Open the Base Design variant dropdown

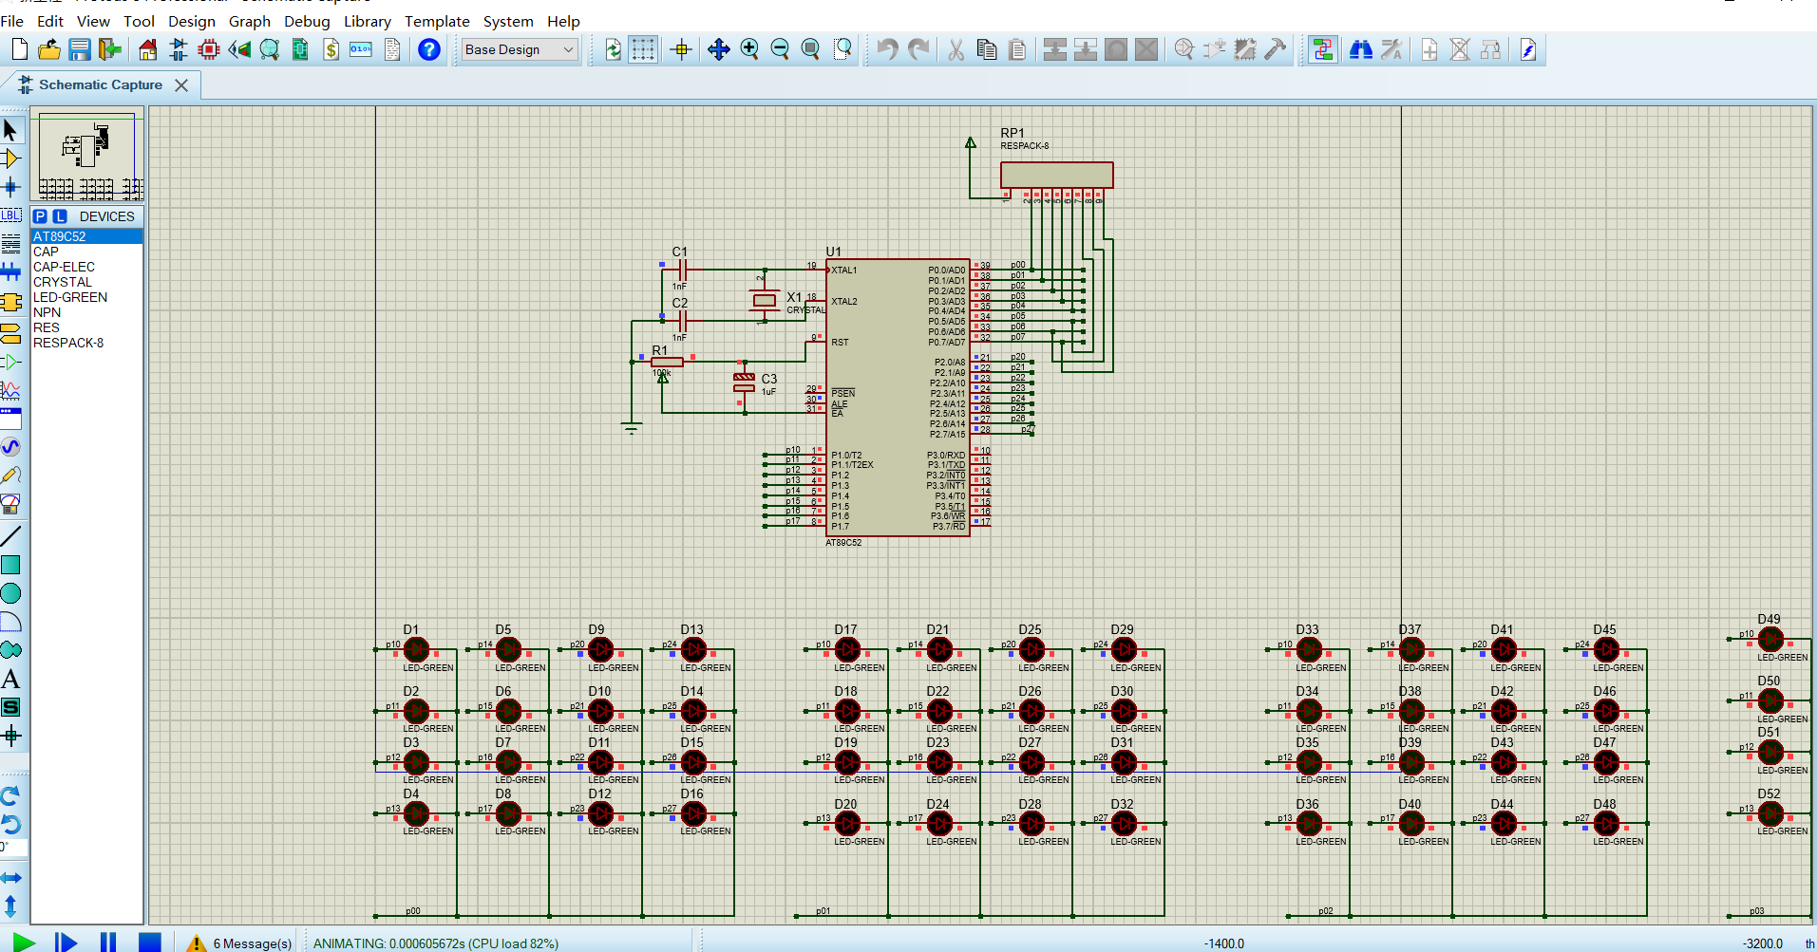coord(520,49)
